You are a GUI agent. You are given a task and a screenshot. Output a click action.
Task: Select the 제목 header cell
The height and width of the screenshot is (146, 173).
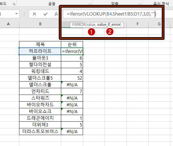point(40,44)
